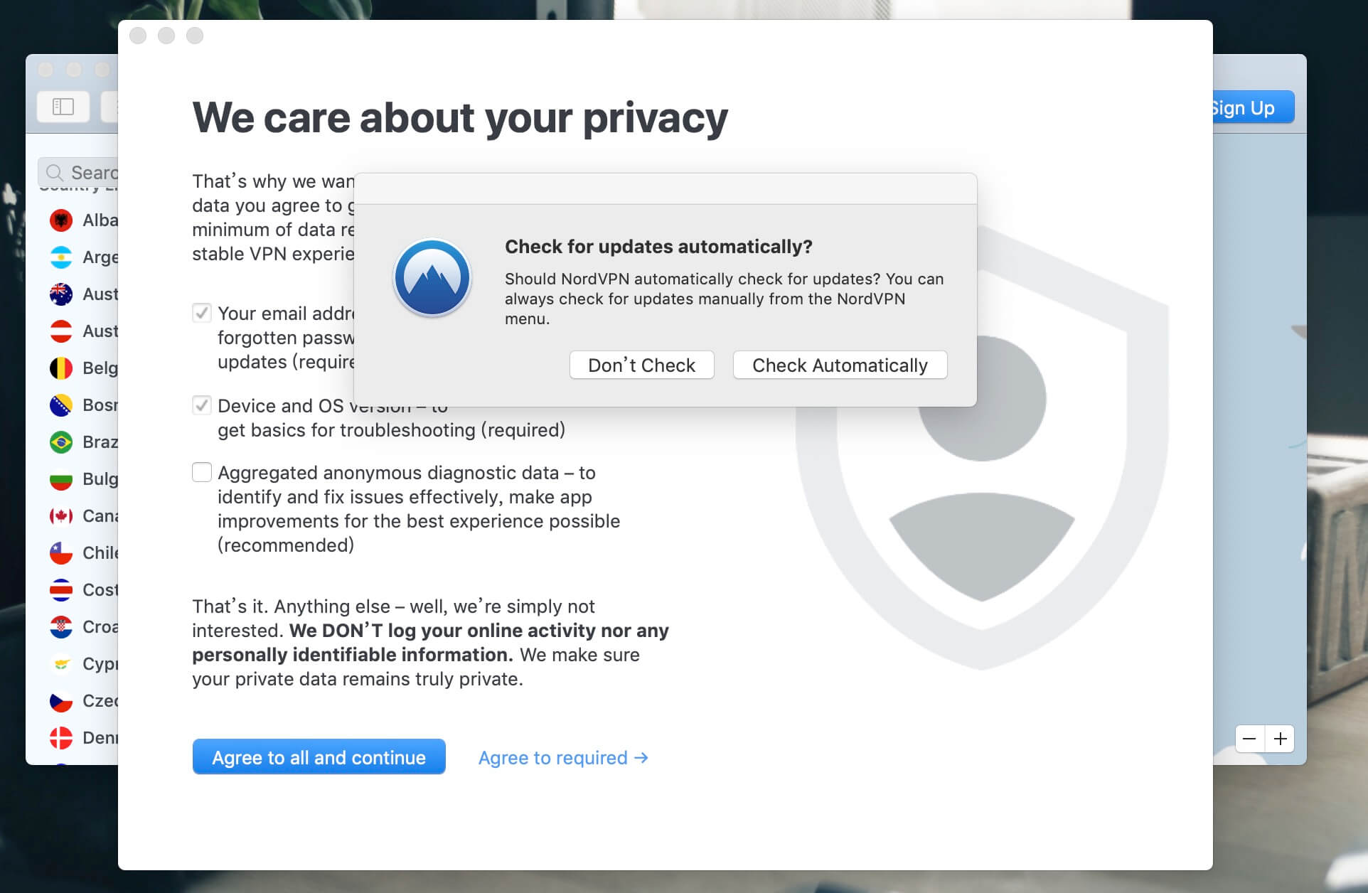Choose the Brazil flag icon
1368x893 pixels.
pos(61,442)
